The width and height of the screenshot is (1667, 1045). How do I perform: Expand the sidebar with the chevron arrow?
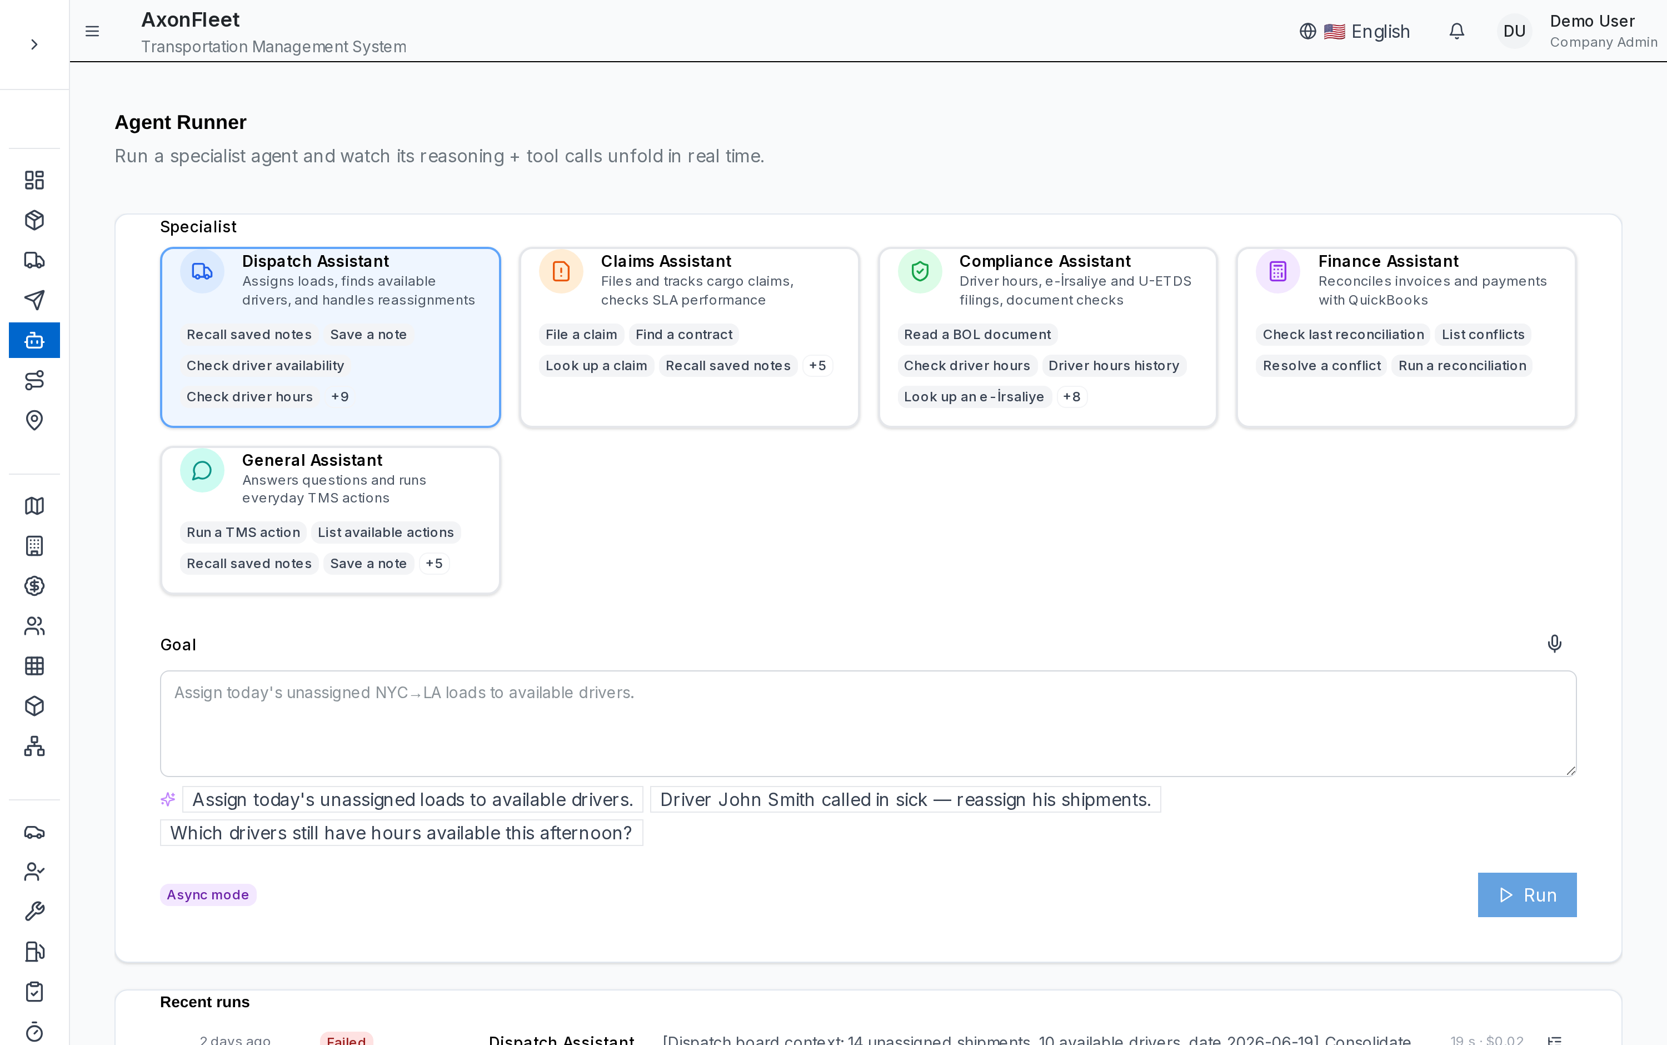tap(34, 45)
